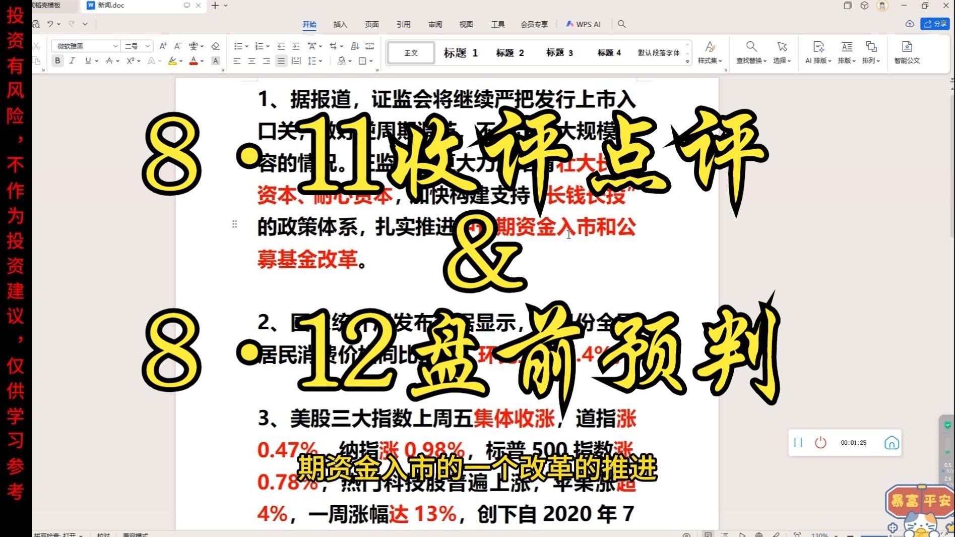Decrease font size icon

tap(178, 46)
